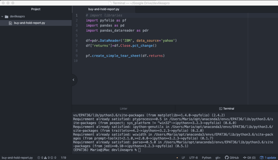This screenshot has height=160, width=278.
Task: Click the DataReader call on line 6
Action: click(x=110, y=41)
